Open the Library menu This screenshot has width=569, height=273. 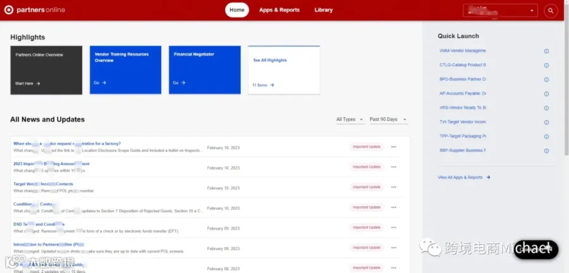(324, 10)
